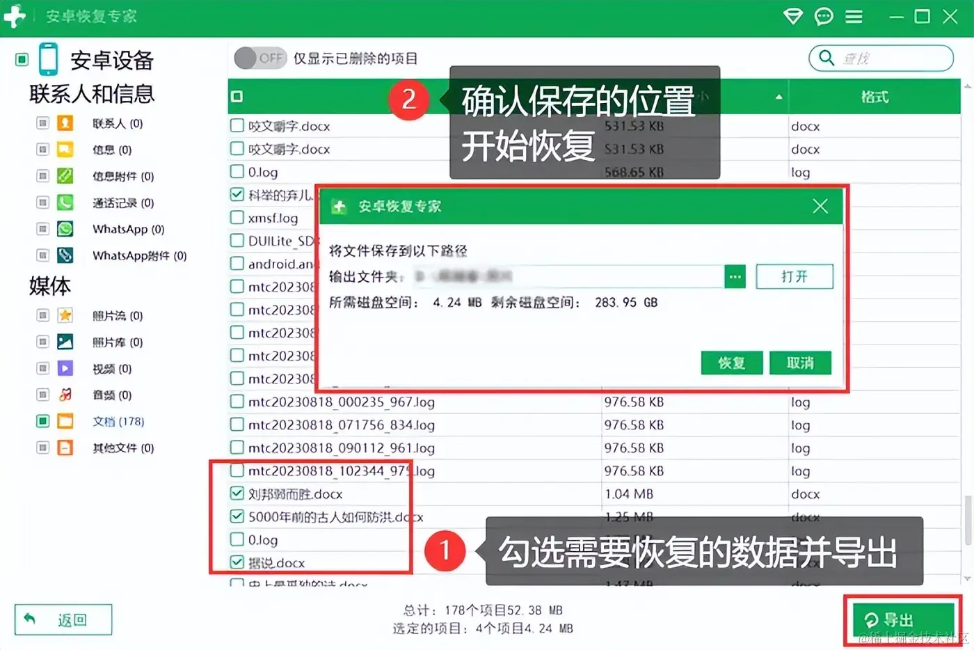This screenshot has width=974, height=650.
Task: Click the 打开 button in dialog
Action: point(794,276)
